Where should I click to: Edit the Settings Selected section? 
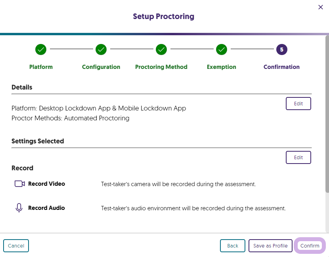click(298, 157)
